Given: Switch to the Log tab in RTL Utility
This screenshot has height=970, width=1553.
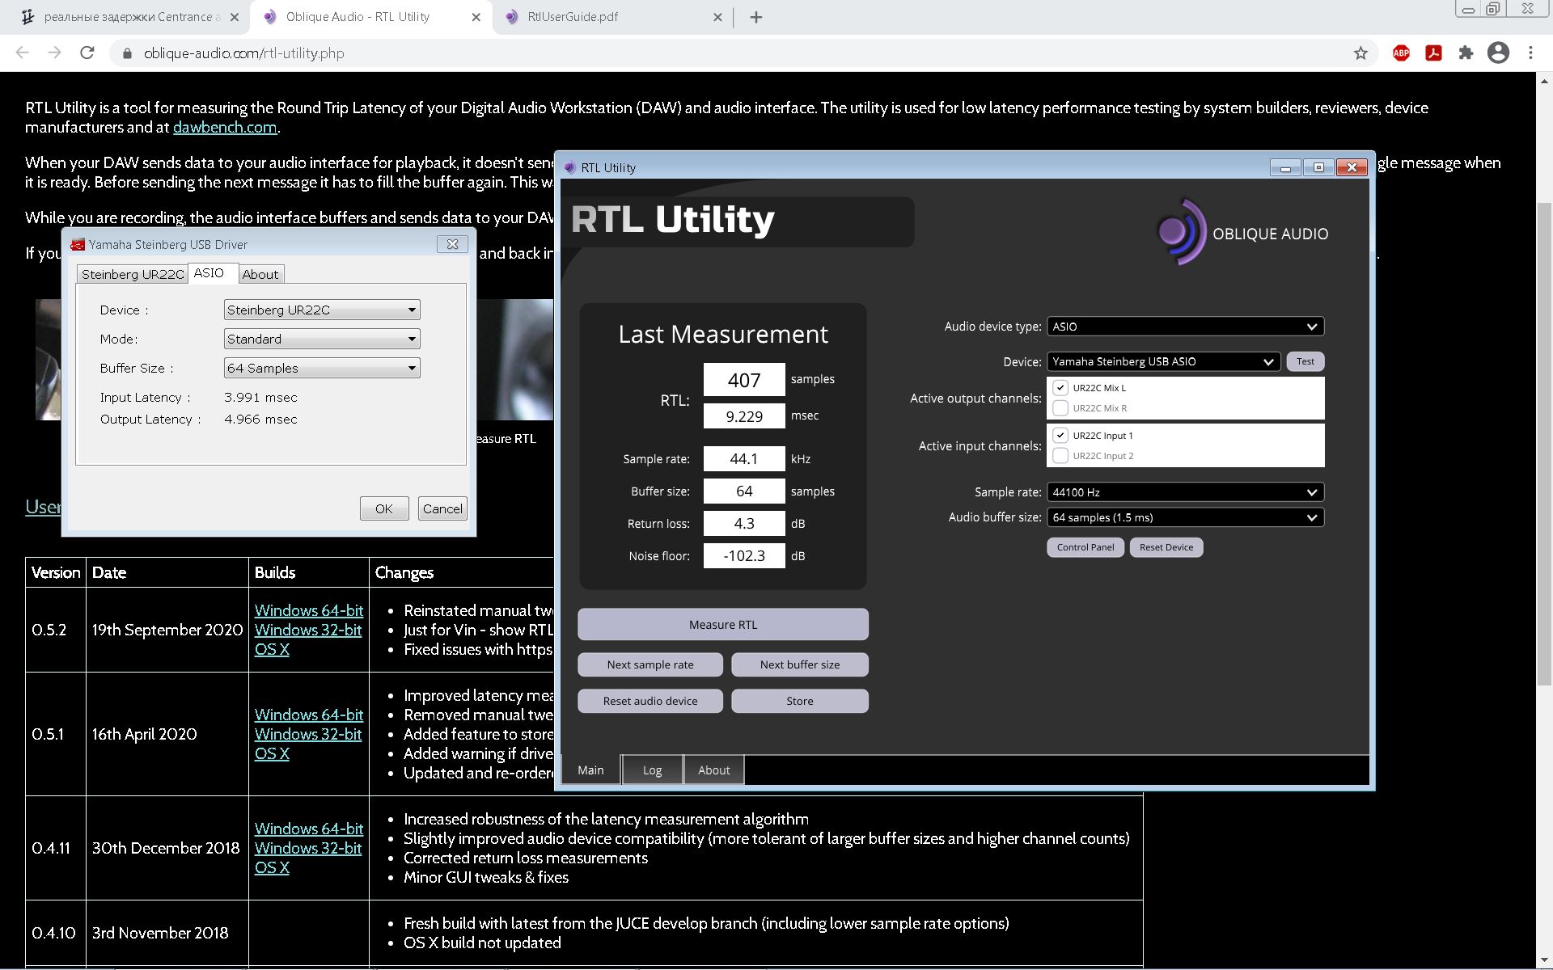Looking at the screenshot, I should pos(652,770).
